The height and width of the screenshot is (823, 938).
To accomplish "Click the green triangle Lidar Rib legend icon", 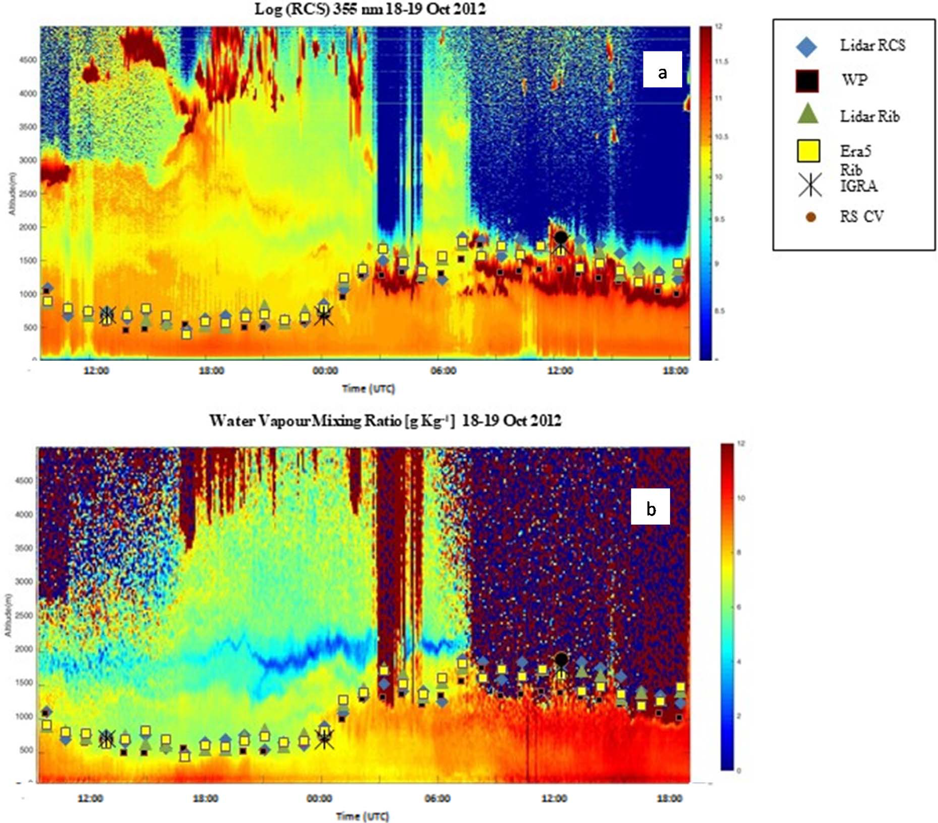I will 809,114.
